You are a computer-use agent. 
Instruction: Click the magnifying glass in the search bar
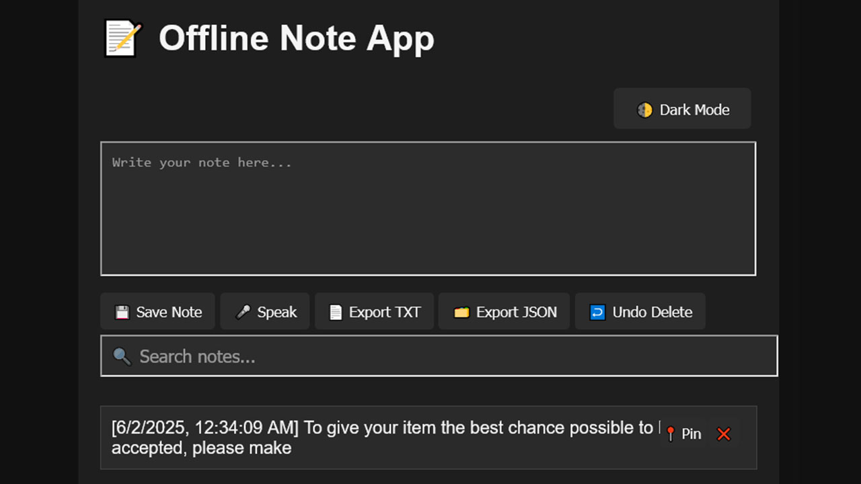pyautogui.click(x=122, y=356)
